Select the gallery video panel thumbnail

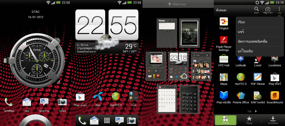[189, 33]
